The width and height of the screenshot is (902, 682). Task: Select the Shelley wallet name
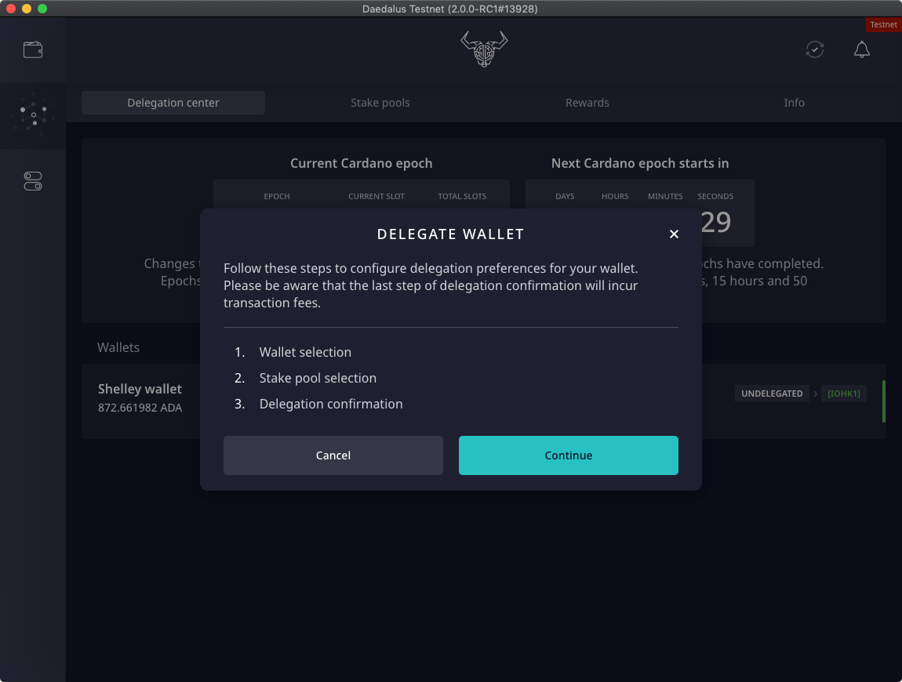140,389
